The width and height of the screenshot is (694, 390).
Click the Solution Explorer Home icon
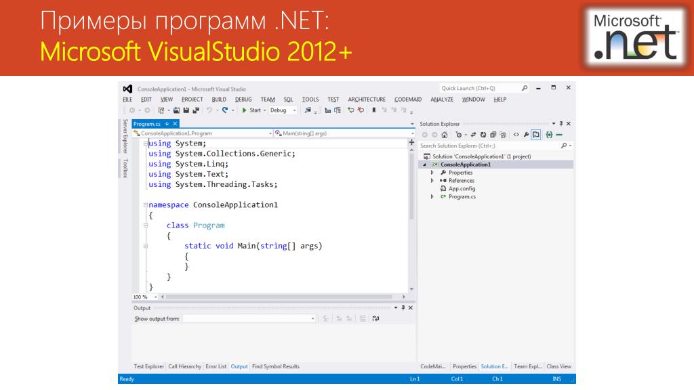(445, 135)
